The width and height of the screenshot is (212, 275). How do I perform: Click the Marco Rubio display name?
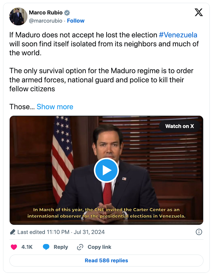[46, 13]
